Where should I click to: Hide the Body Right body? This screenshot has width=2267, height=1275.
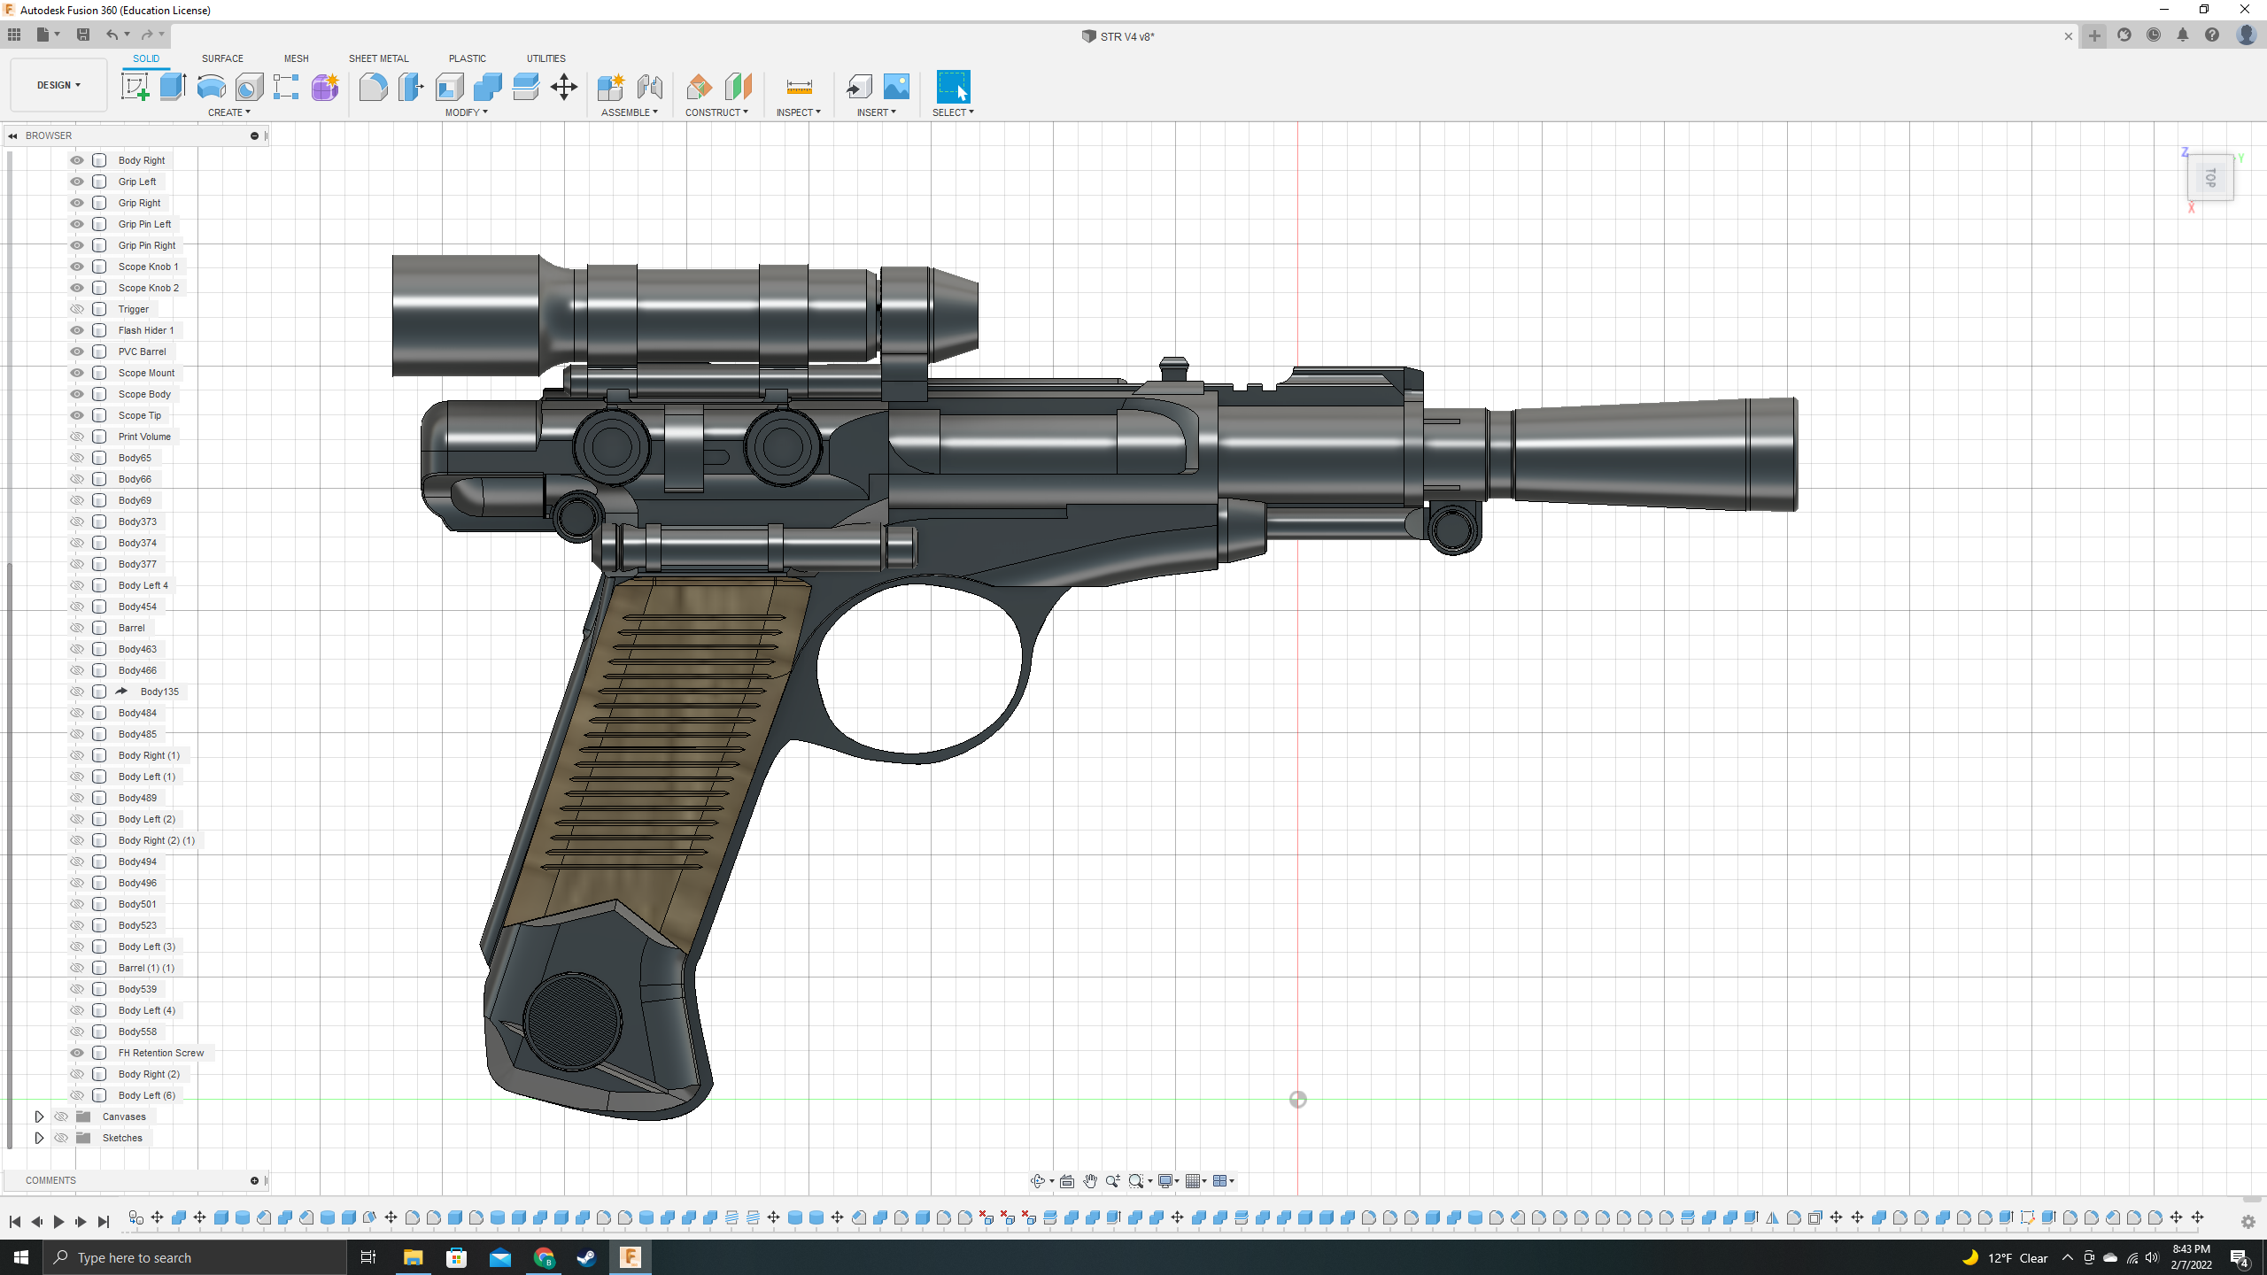[77, 160]
